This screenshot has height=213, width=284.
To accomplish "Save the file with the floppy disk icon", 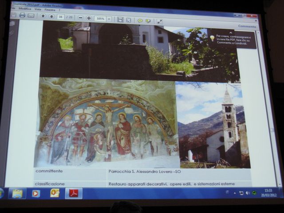I will click(14, 15).
